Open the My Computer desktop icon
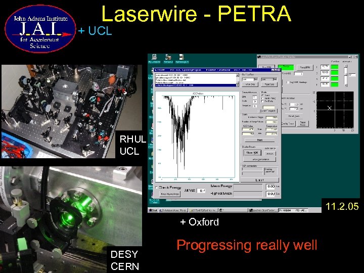 point(154,58)
